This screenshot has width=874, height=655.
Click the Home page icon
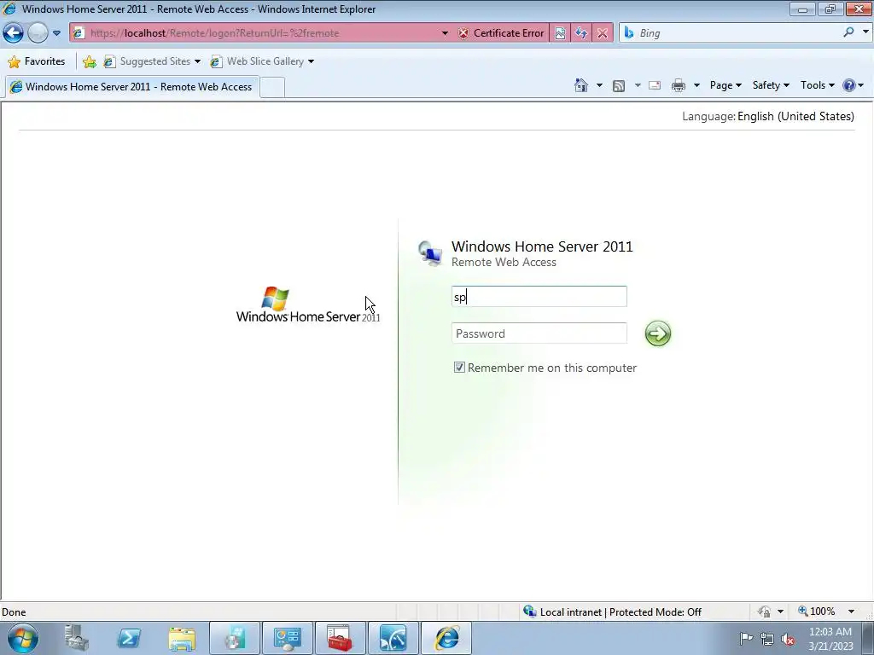580,85
